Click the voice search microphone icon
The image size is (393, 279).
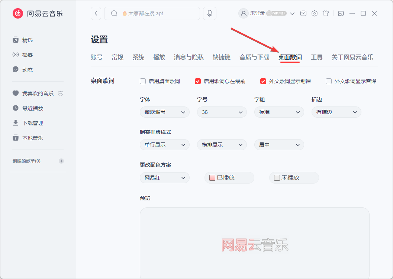pyautogui.click(x=209, y=13)
